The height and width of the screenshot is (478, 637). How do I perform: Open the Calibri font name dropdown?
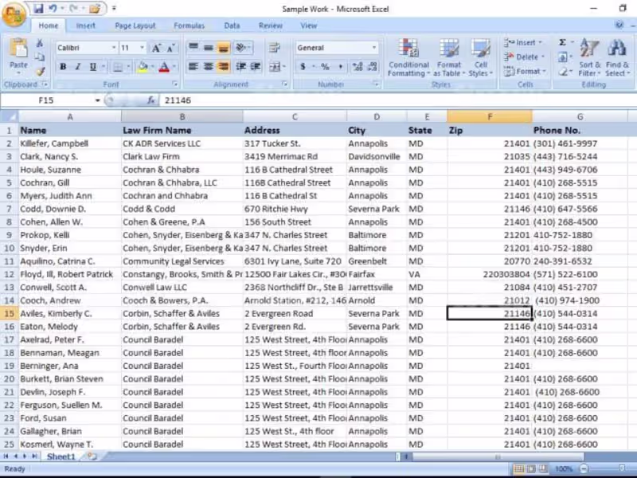point(114,48)
